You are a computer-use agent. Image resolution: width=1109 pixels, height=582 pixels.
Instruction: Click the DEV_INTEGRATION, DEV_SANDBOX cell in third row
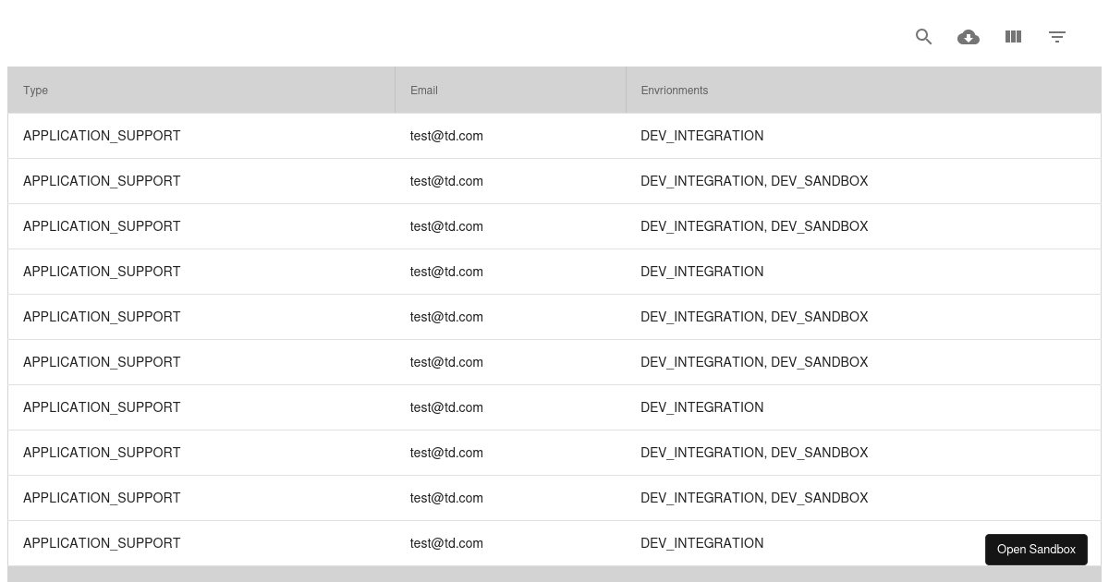pos(754,226)
